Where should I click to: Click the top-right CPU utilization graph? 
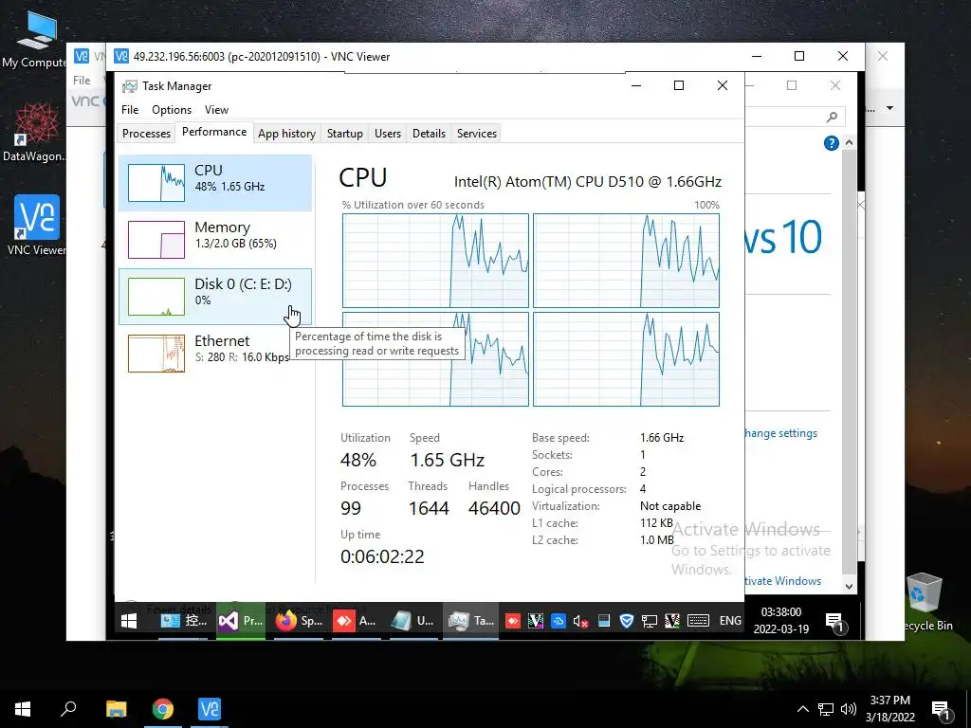626,261
